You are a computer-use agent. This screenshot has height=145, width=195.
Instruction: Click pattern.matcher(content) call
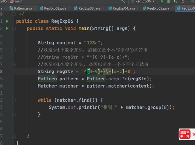coord(119,86)
